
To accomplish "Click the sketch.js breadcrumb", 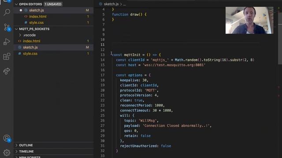I will click(111, 4).
